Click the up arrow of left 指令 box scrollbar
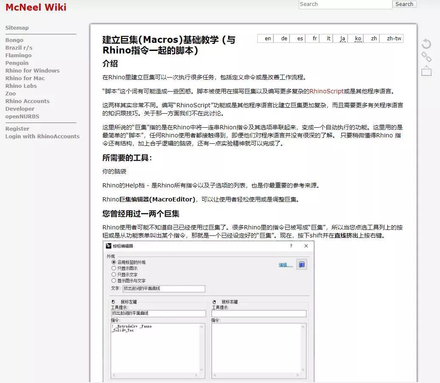Image resolution: width=440 pixels, height=383 pixels. point(201,326)
